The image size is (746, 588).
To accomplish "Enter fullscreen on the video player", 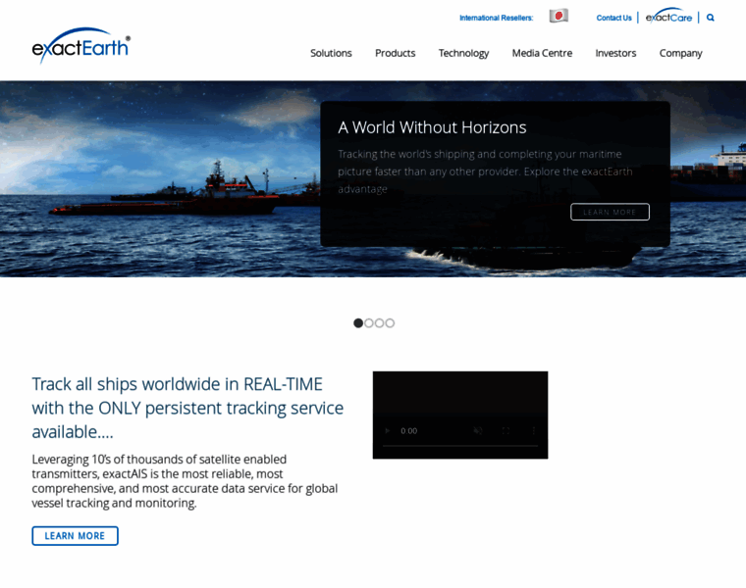I will pyautogui.click(x=506, y=430).
